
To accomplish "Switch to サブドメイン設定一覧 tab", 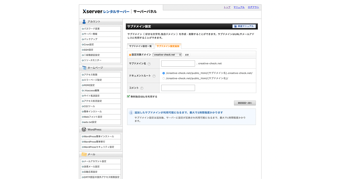I will pyautogui.click(x=140, y=46).
